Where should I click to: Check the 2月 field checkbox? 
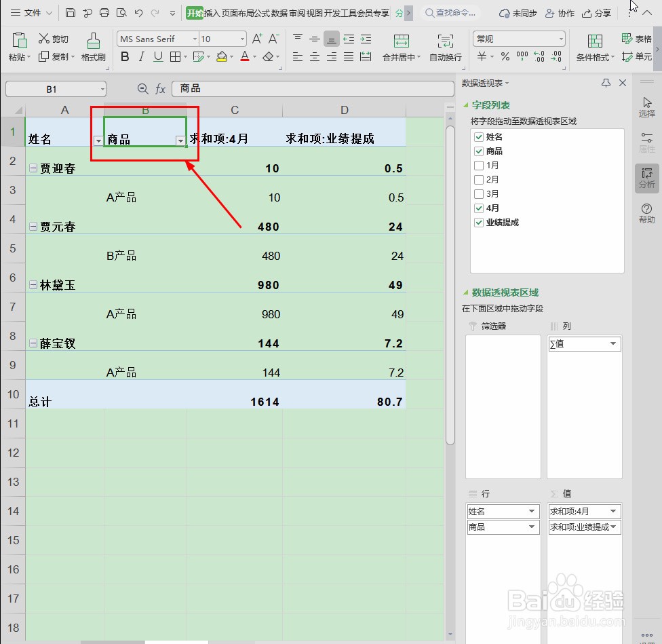tap(479, 179)
